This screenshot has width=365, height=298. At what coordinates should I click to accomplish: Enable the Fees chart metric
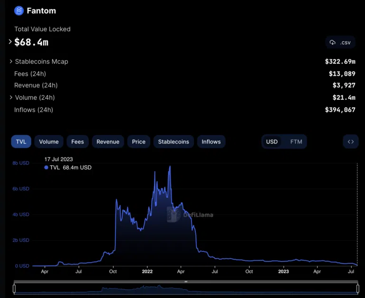[x=77, y=142]
